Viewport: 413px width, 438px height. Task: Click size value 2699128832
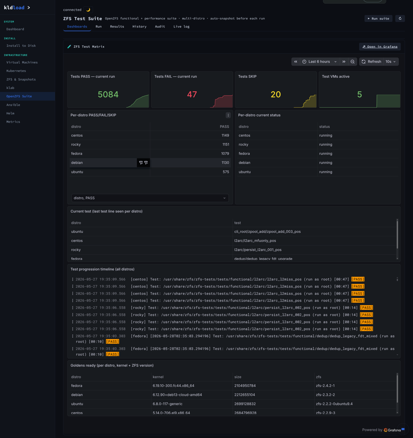click(x=245, y=404)
